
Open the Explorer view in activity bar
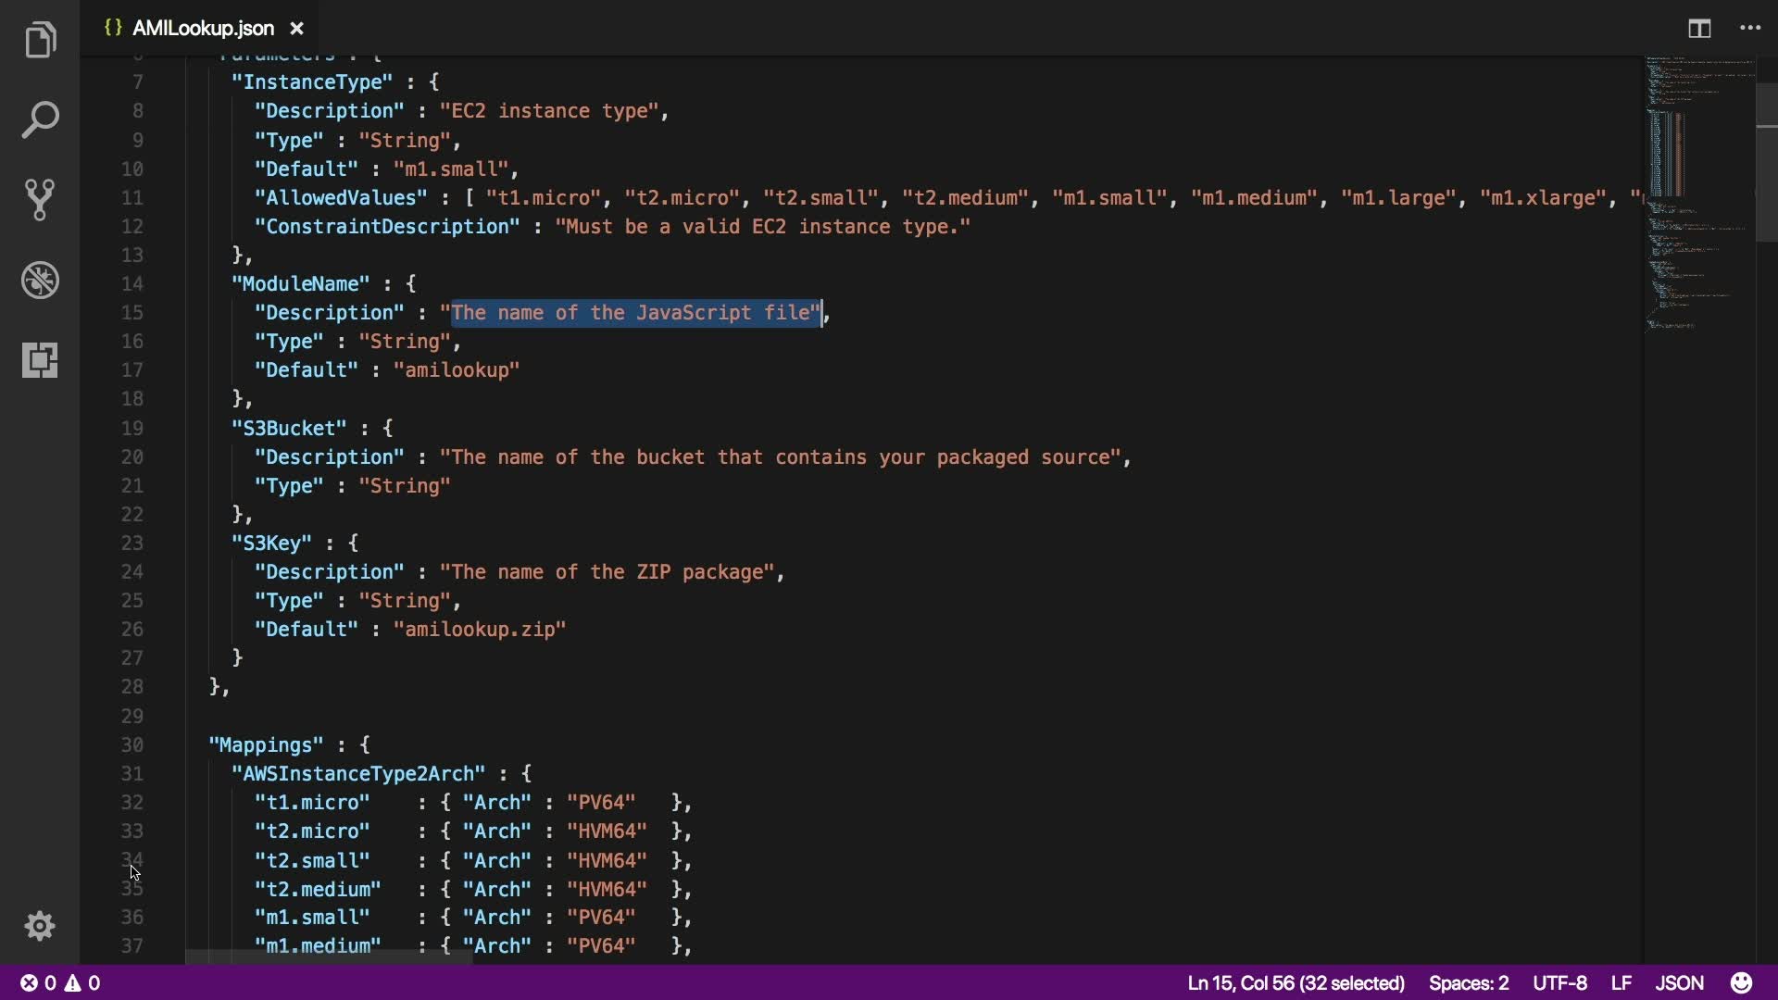(40, 41)
